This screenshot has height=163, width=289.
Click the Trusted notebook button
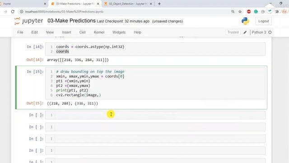click(x=233, y=32)
